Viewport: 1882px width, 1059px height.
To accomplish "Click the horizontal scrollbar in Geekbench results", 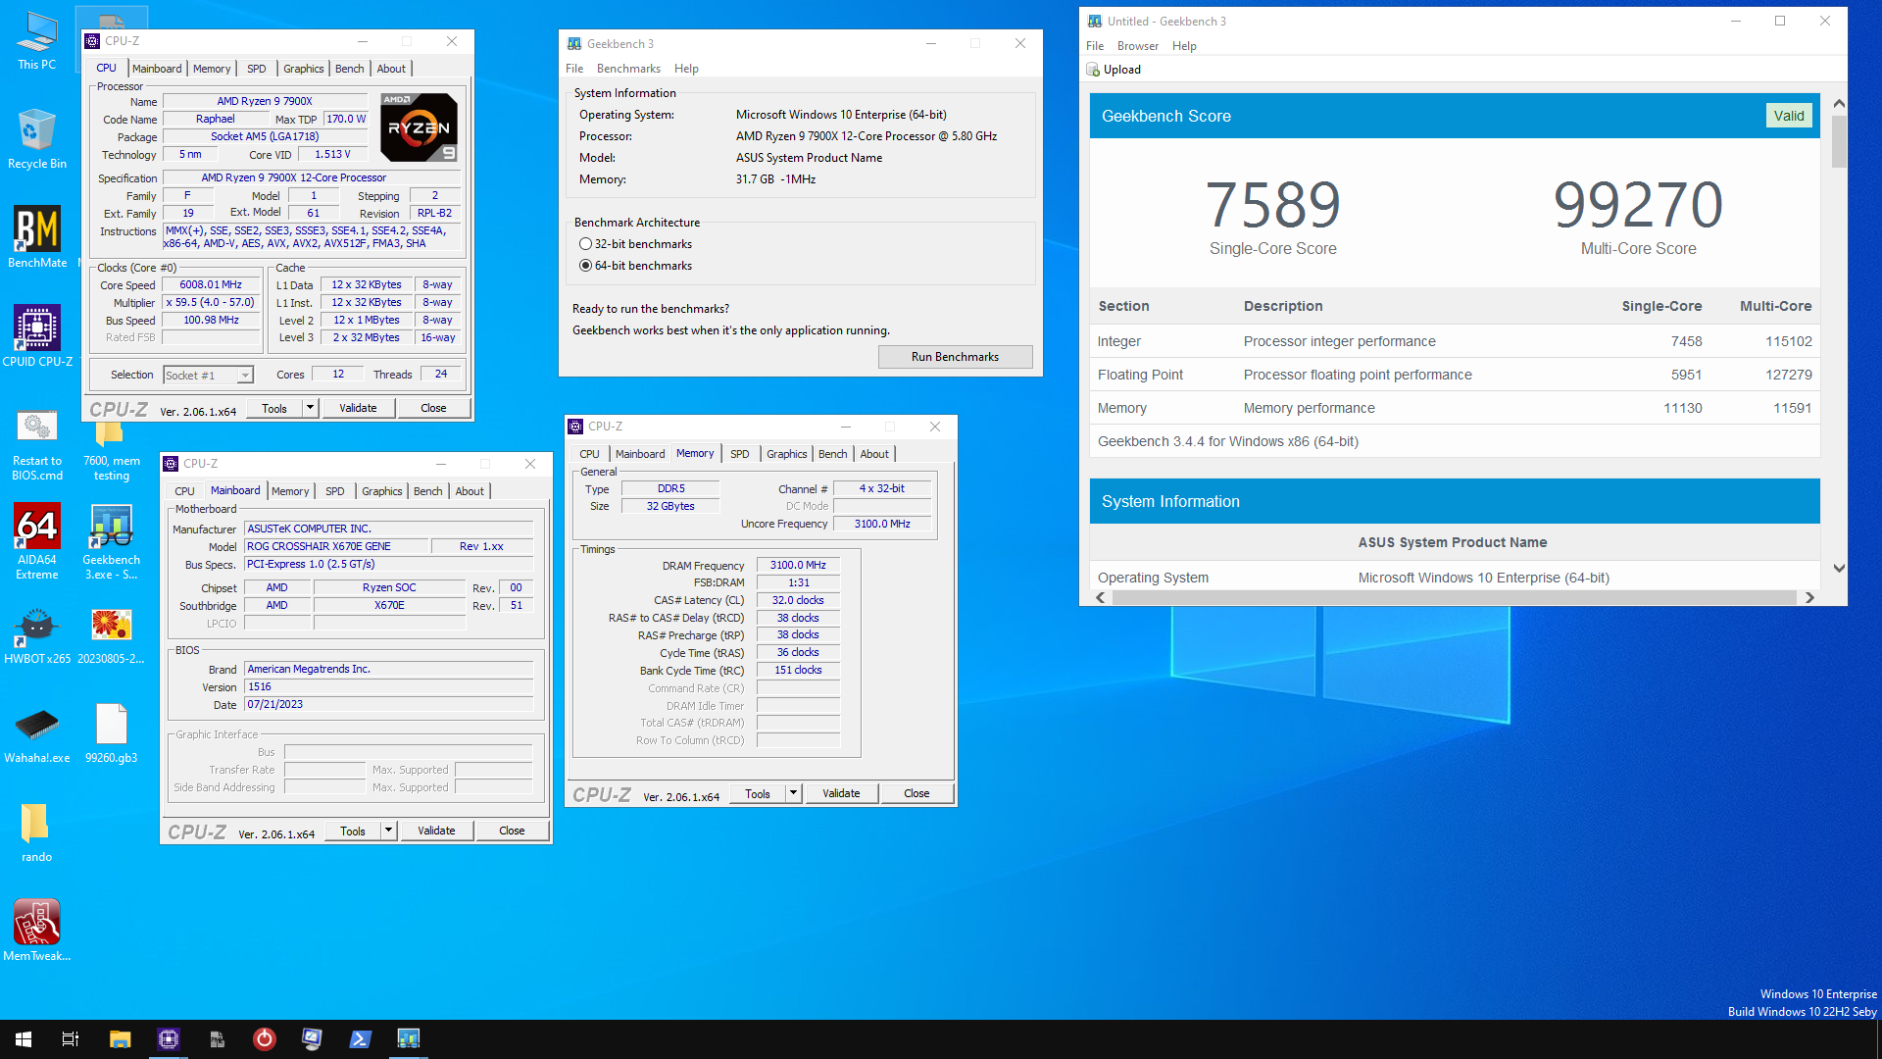I will click(x=1455, y=597).
